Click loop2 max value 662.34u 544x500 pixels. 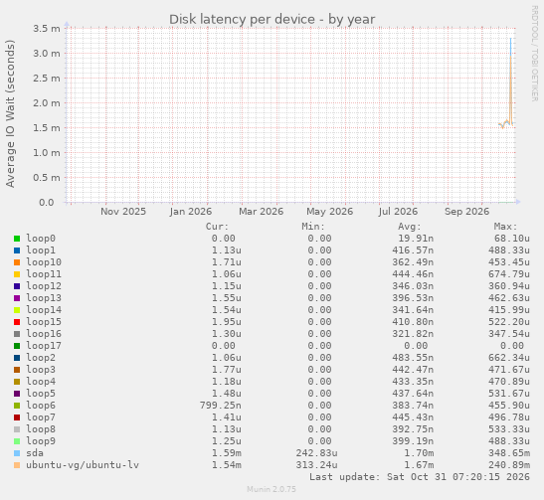click(509, 358)
